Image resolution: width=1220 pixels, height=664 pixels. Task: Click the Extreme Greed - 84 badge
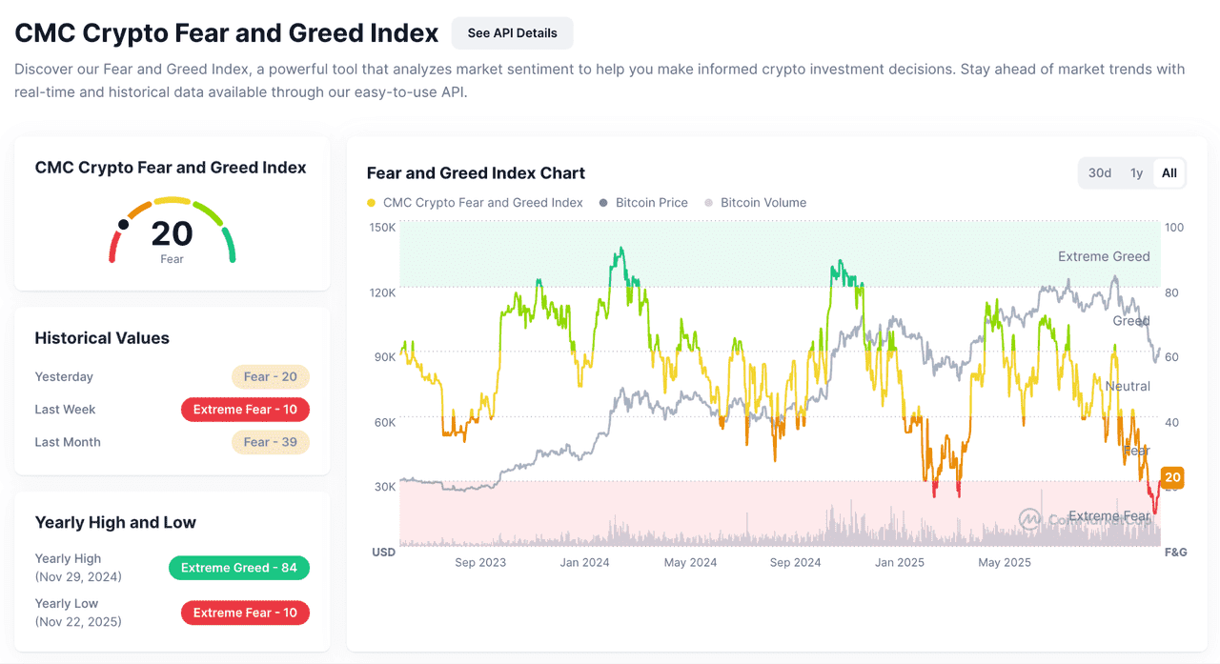pyautogui.click(x=239, y=567)
